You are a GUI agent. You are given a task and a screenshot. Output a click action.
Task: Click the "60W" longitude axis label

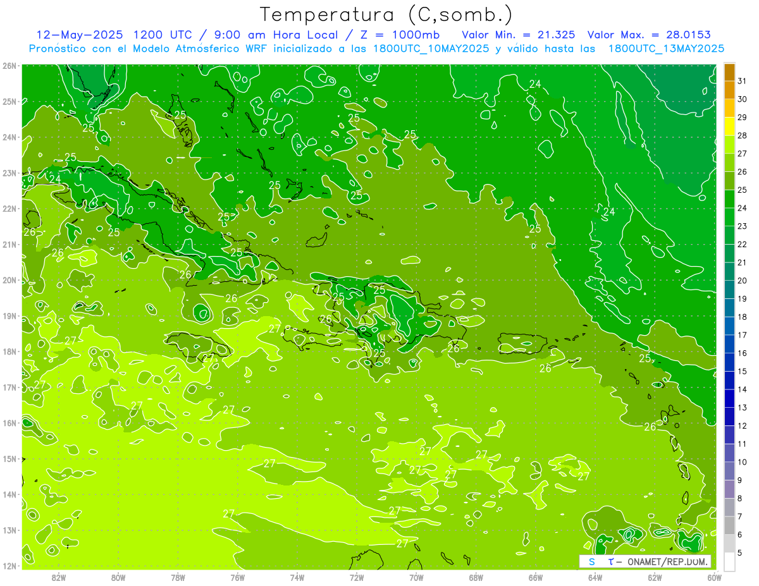(715, 577)
